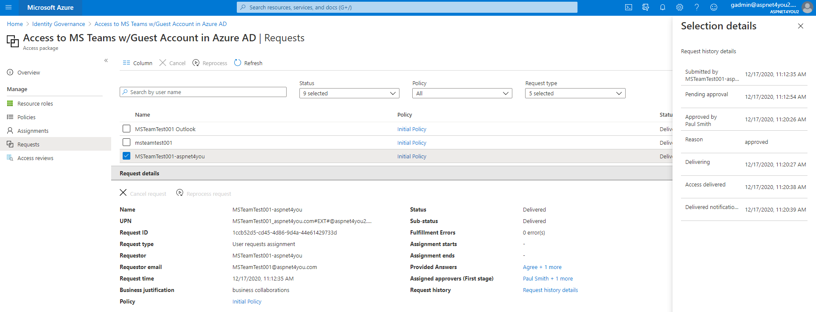Click the Submitted by history entry
Viewport: 816px width, 312px height.
pos(744,74)
